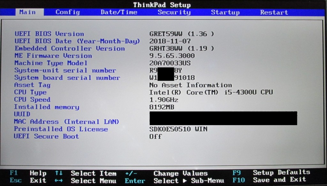Select the GRHT38WW (1.19) value
The height and width of the screenshot is (186, 327).
pyautogui.click(x=182, y=48)
